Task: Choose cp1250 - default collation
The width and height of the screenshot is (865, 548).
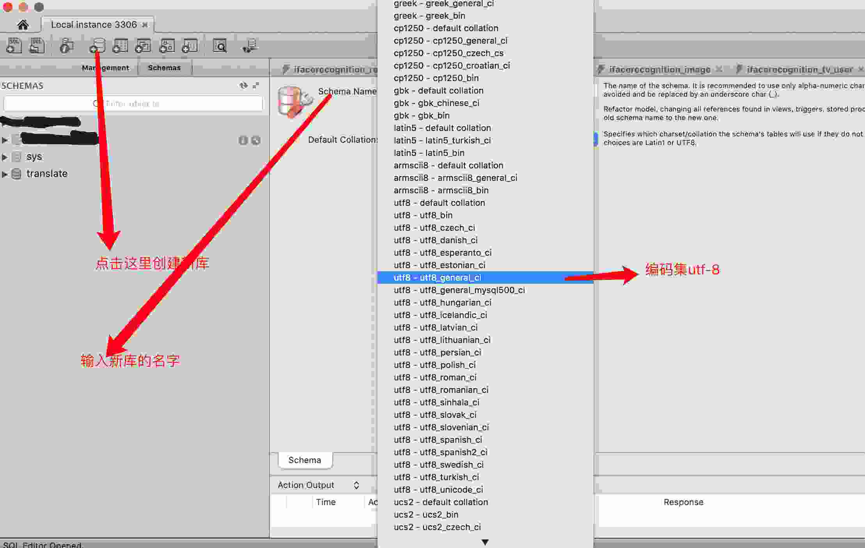Action: click(486, 28)
